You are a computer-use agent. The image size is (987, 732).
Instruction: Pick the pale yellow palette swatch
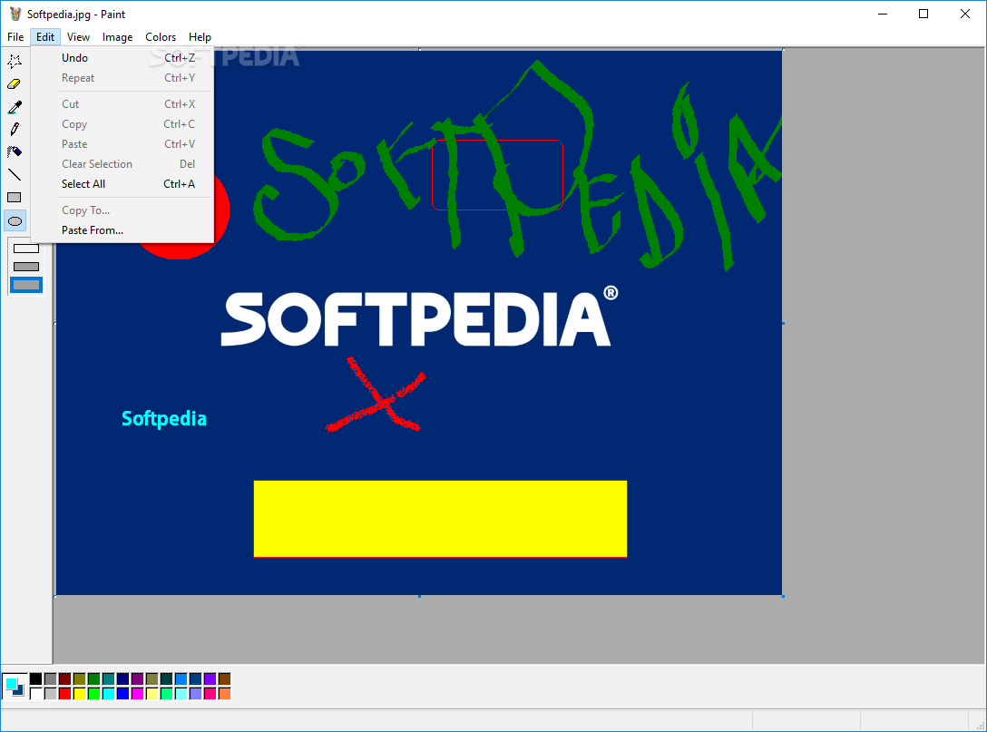tap(151, 694)
